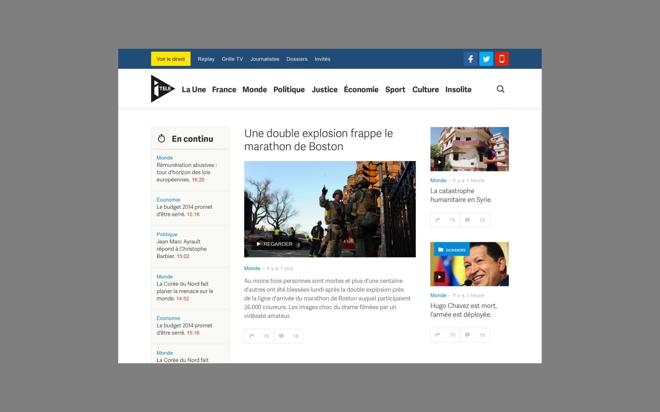Click Voir le direct button
The width and height of the screenshot is (660, 412).
tap(170, 59)
